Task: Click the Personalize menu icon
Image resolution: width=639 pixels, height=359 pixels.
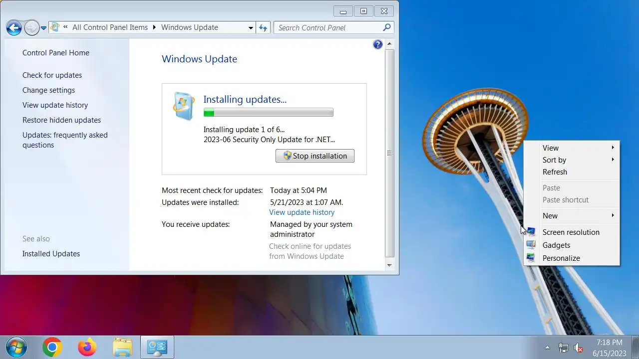Action: point(531,258)
